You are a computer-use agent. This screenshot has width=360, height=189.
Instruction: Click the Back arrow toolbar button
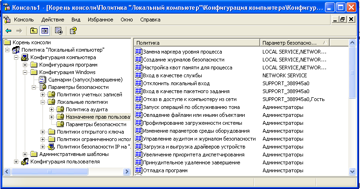point(8,31)
